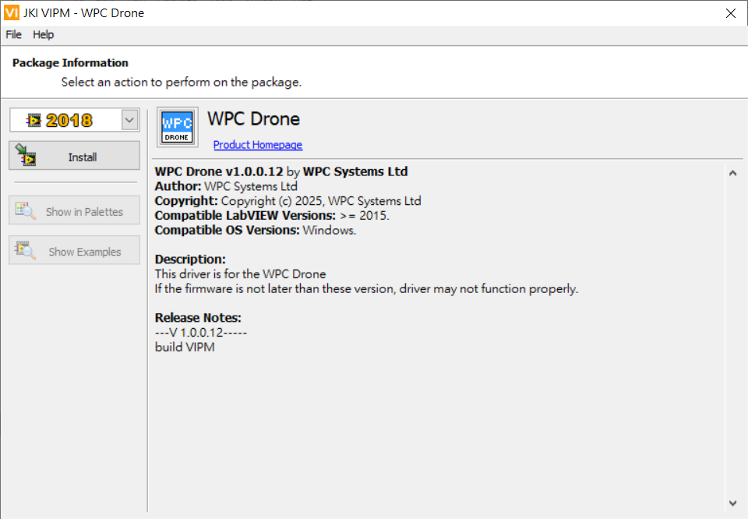748x519 pixels.
Task: Open the Product Homepage link
Action: (258, 145)
